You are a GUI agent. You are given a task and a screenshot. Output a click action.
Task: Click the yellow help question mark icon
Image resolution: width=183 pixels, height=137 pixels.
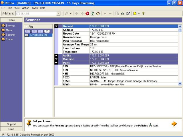(x=143, y=13)
